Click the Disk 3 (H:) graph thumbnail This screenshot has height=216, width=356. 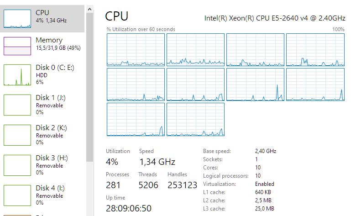click(16, 165)
